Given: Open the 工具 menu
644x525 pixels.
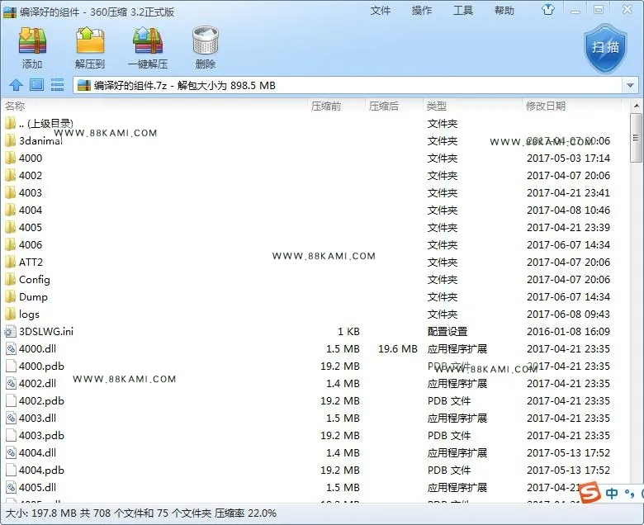Looking at the screenshot, I should tap(463, 11).
